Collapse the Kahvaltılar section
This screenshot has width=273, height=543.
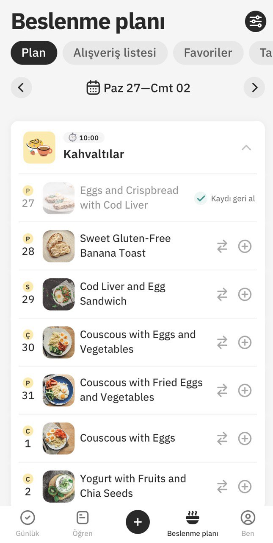coord(246,148)
